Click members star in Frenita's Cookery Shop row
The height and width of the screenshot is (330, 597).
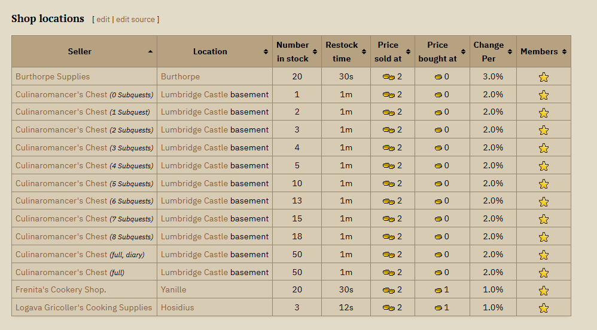(x=544, y=291)
